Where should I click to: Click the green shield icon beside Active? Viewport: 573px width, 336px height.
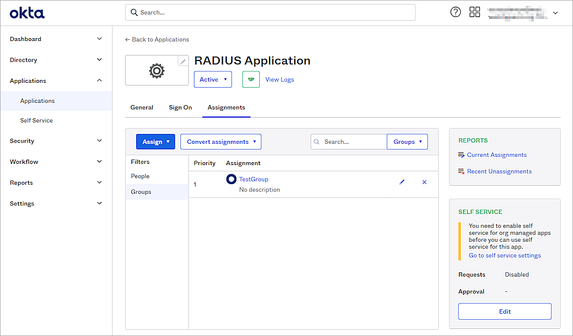251,79
